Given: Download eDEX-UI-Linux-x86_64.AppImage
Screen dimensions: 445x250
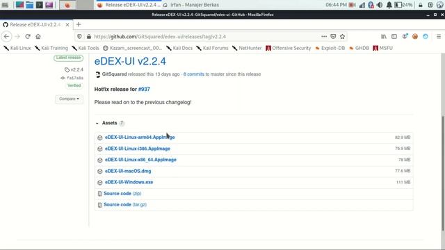Looking at the screenshot, I should click(x=140, y=160).
